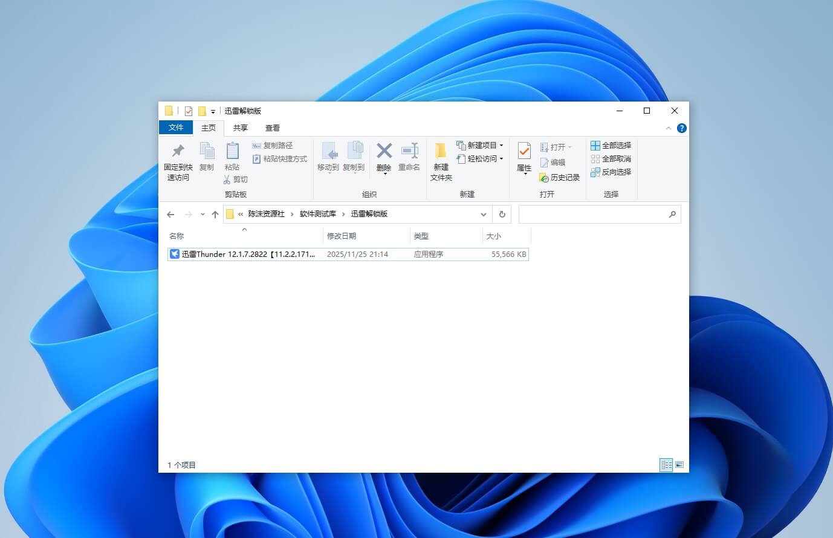This screenshot has height=538, width=833.
Task: Open the address bar dropdown arrow
Action: click(483, 214)
